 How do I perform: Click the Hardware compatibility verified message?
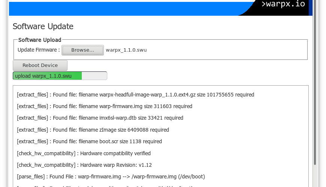tap(84, 153)
